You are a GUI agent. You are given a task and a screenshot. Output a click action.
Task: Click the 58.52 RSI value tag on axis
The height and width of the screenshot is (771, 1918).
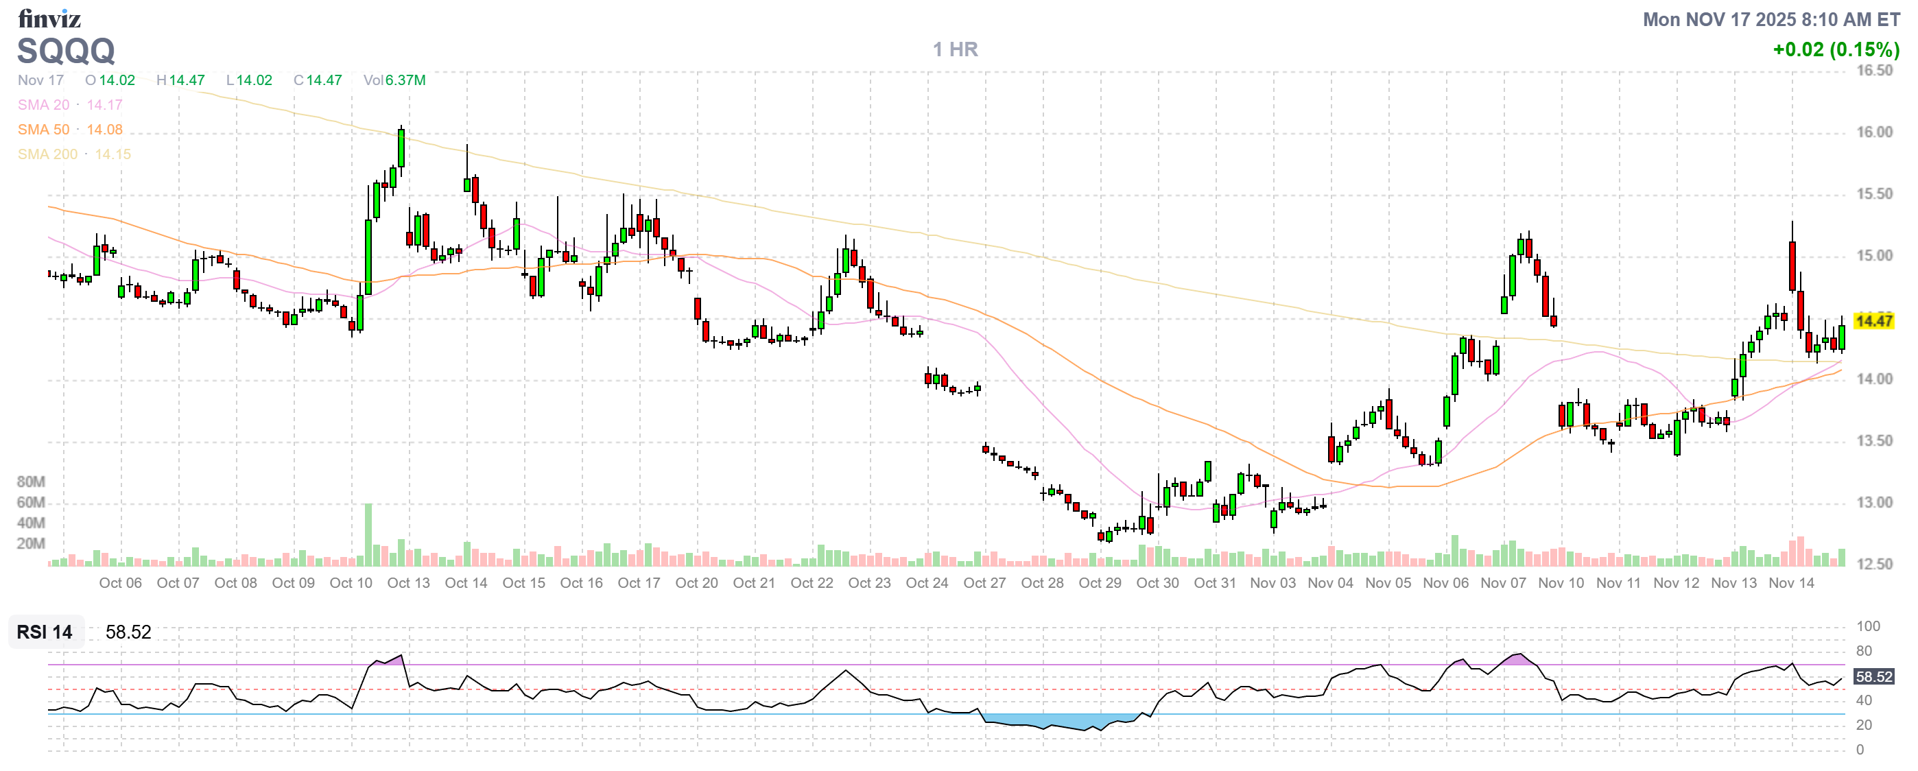(x=1873, y=676)
